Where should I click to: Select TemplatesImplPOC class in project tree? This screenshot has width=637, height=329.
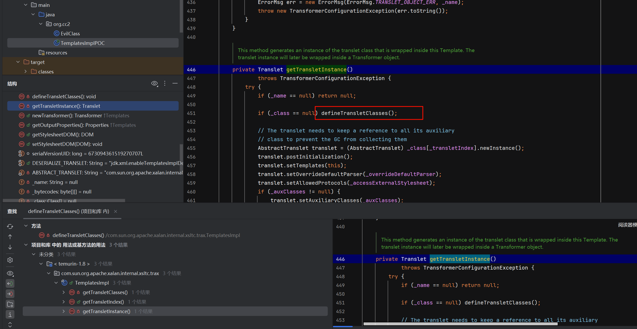tap(93, 43)
